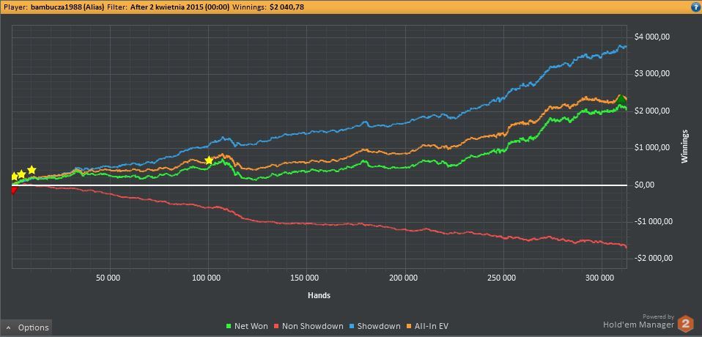Click the player name bambucza1988 (Alias)
Screen dimensions: 702x337
pos(67,7)
